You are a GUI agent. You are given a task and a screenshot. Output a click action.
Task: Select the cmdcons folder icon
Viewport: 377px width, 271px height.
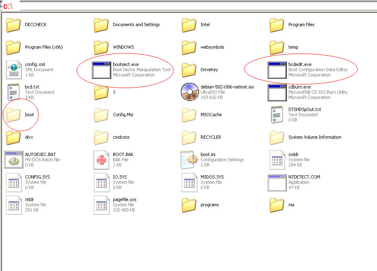[101, 138]
